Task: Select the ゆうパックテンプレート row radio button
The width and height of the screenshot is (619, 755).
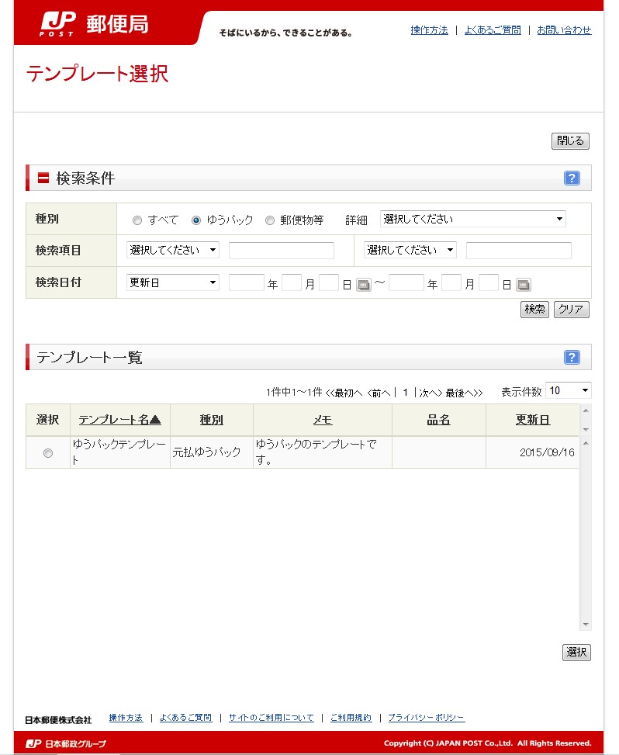Action: coord(48,453)
